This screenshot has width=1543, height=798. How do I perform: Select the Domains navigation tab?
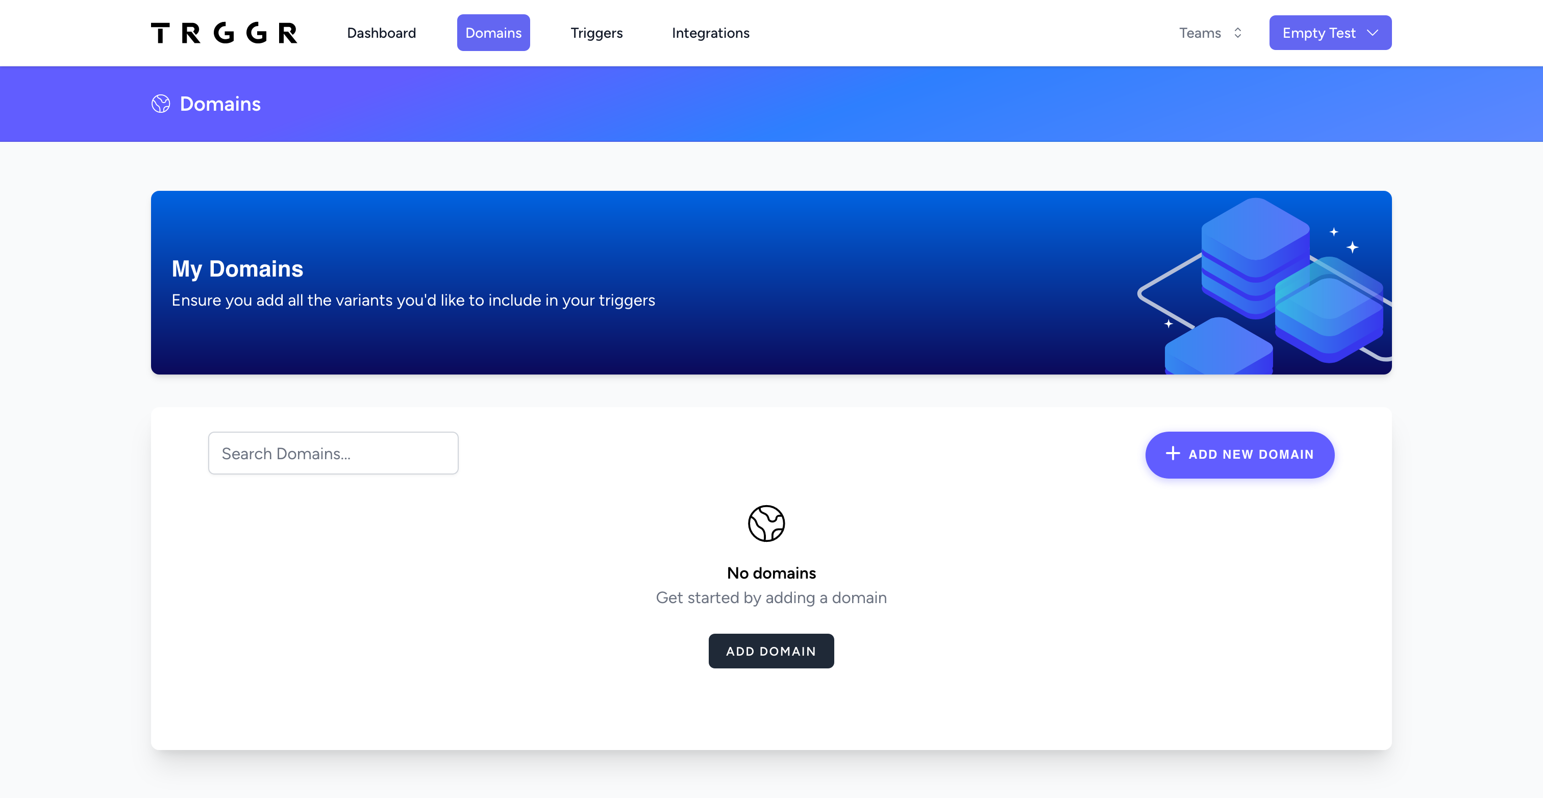click(x=492, y=33)
